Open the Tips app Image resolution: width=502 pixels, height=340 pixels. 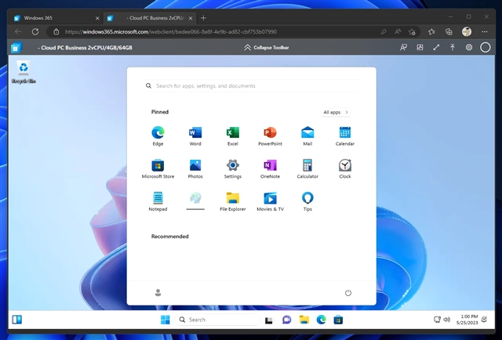click(x=307, y=201)
